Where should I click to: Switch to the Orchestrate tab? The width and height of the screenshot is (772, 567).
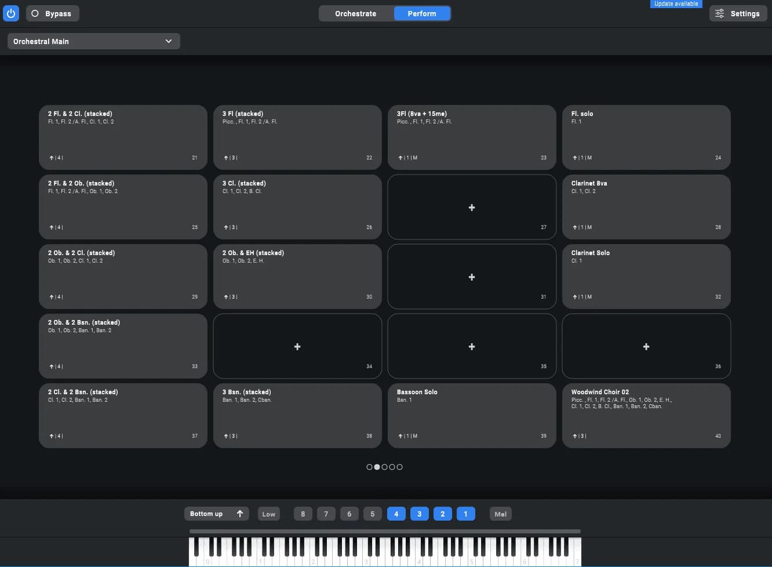click(356, 13)
